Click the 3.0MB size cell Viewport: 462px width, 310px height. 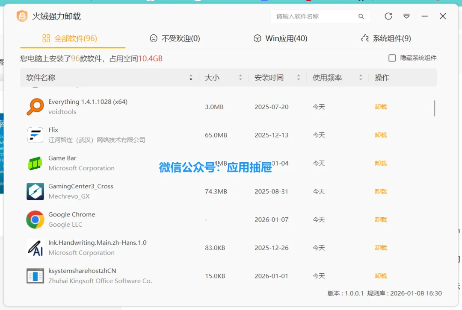(214, 107)
